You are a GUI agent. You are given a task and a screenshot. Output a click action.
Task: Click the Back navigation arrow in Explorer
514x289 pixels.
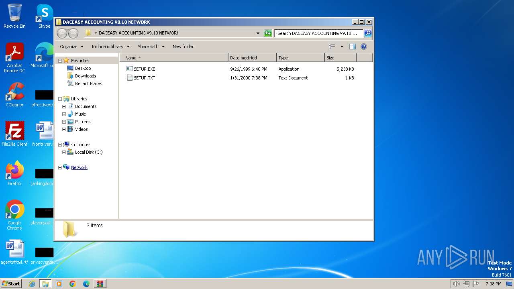(62, 33)
